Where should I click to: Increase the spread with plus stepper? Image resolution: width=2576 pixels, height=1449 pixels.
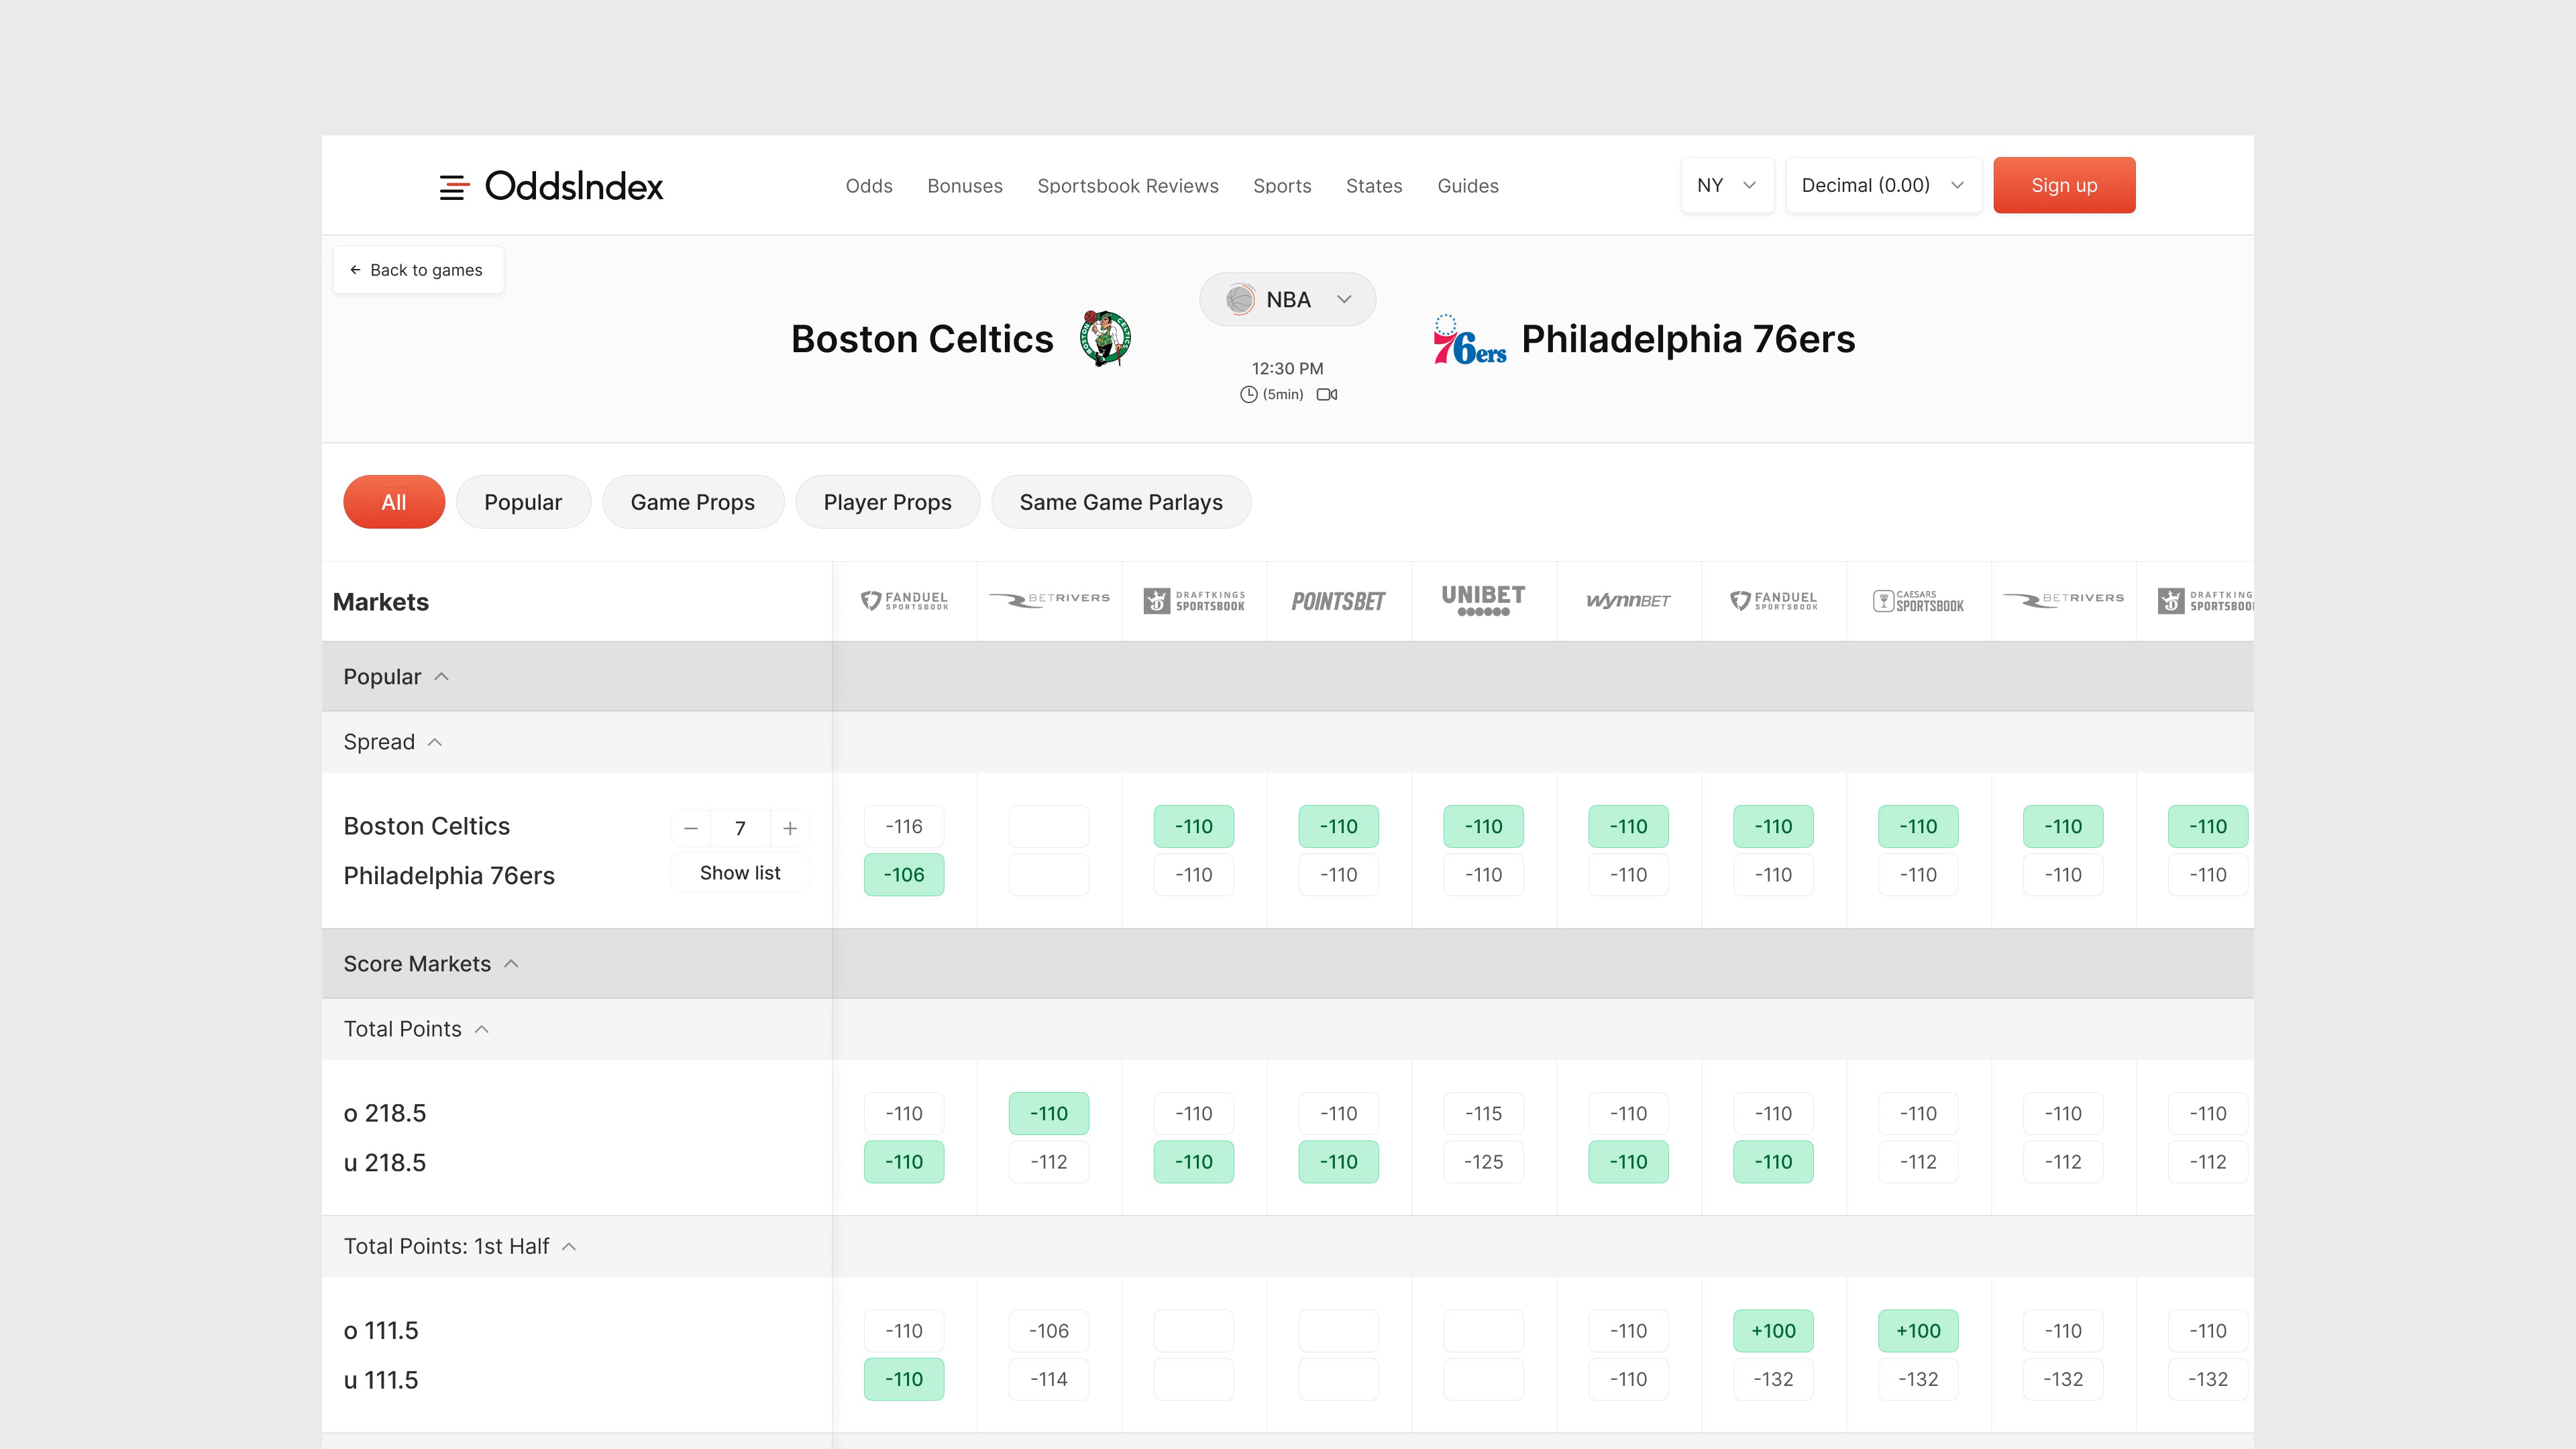pos(790,828)
